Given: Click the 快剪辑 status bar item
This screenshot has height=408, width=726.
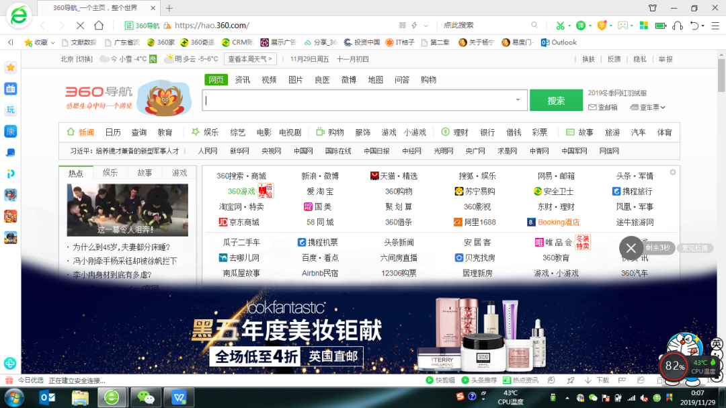Looking at the screenshot, I should (440, 380).
